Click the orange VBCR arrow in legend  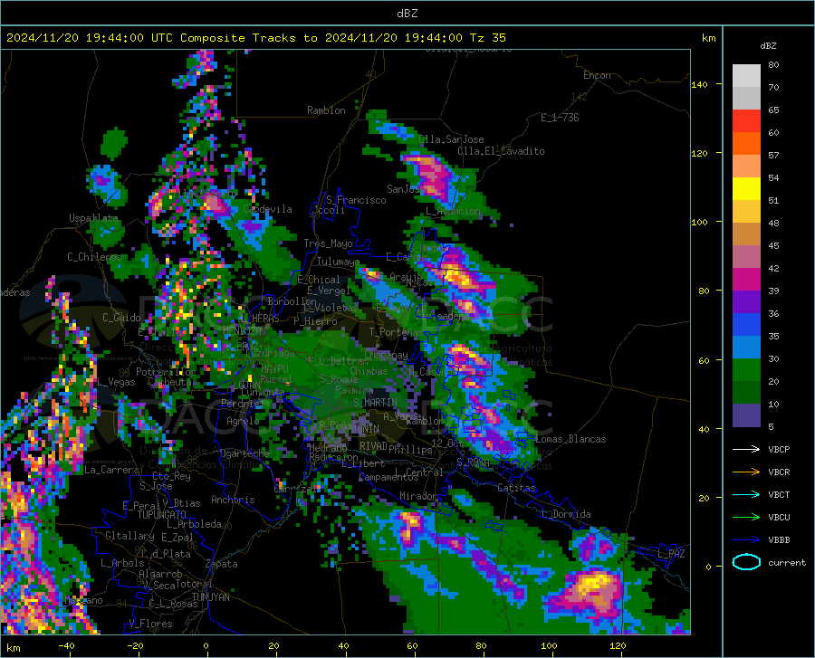coord(746,472)
